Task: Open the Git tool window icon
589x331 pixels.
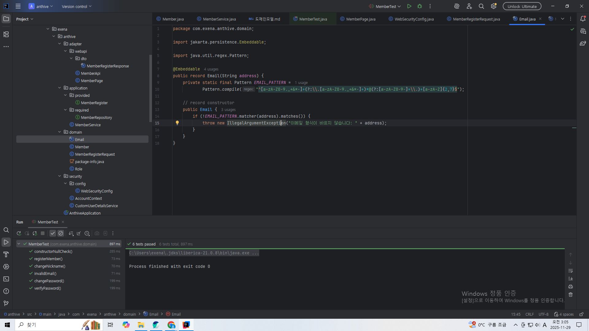Action: coord(6,303)
